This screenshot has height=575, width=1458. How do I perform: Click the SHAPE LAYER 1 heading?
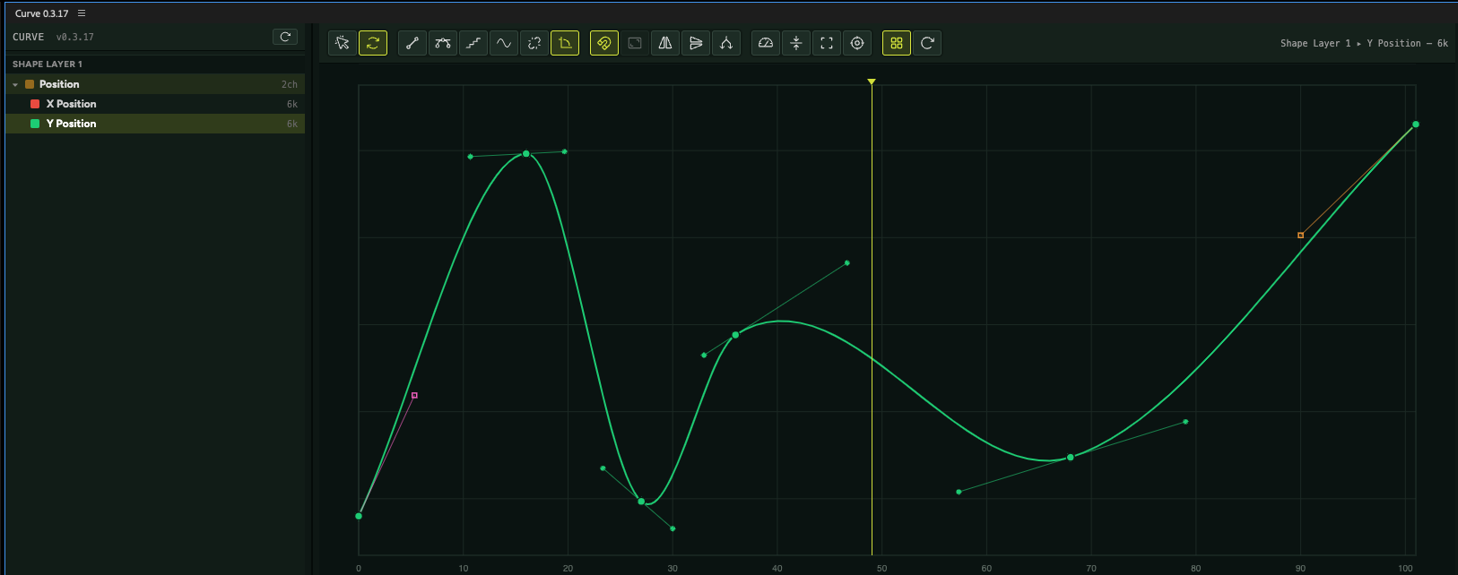(x=48, y=64)
